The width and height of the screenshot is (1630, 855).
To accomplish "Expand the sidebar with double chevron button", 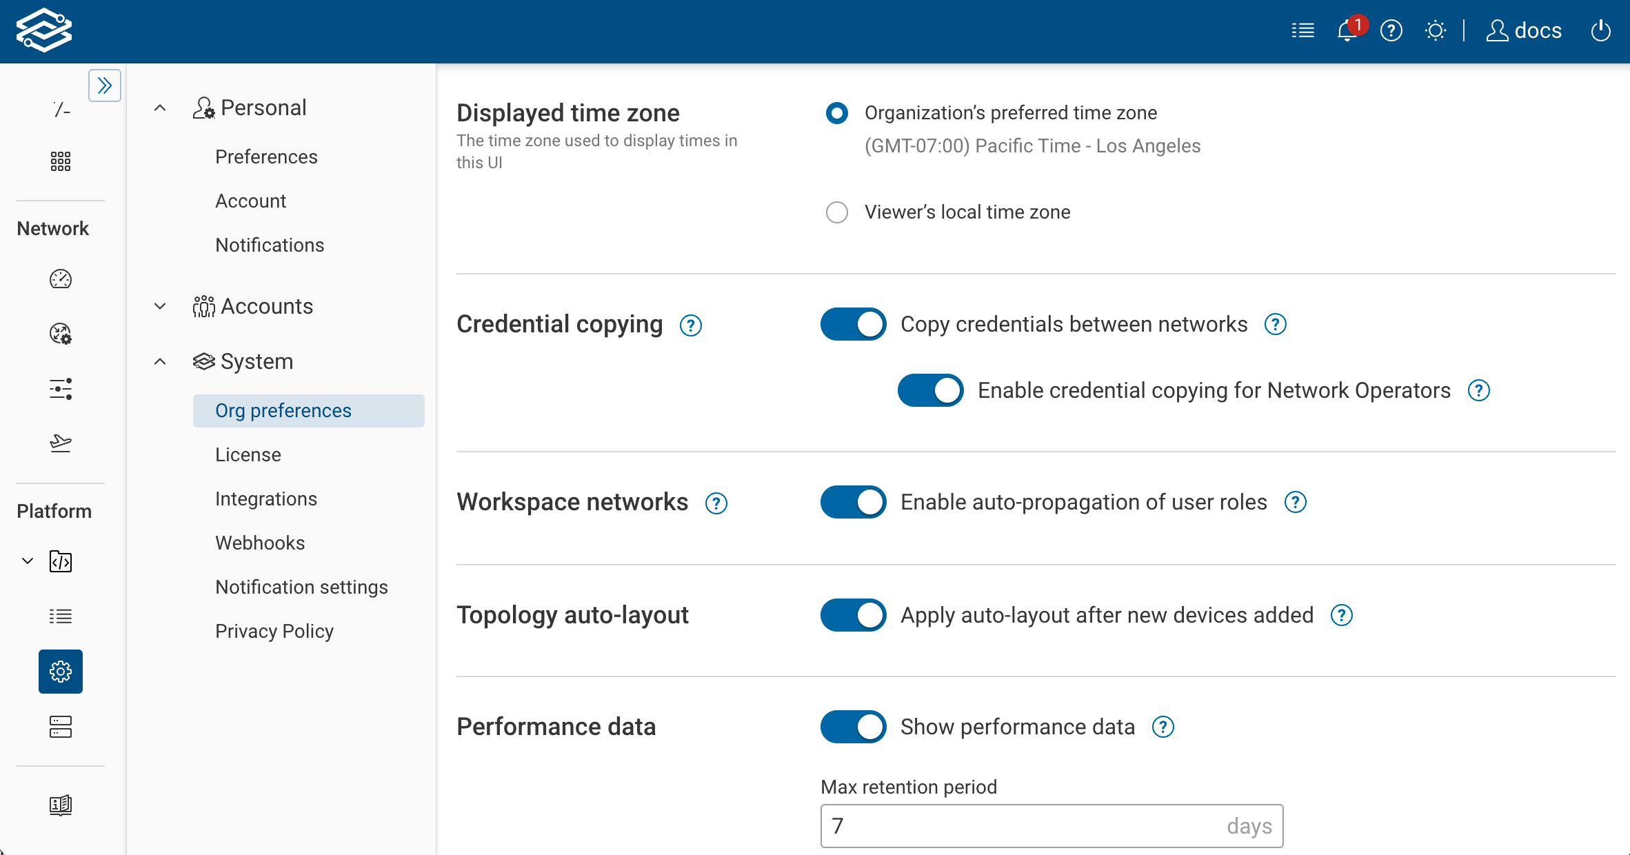I will click(x=105, y=85).
